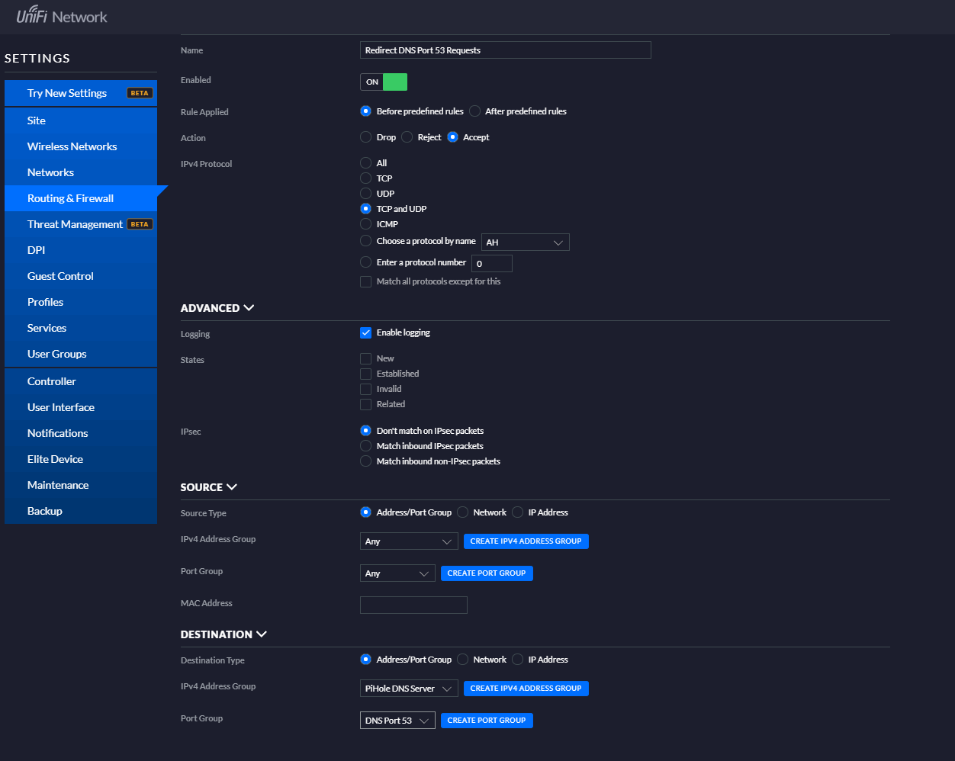Go to the Guest Control settings page

tap(60, 276)
